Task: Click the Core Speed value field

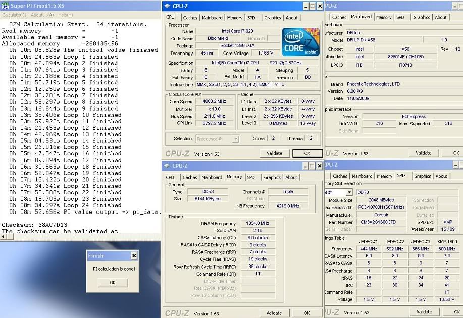Action: (216, 102)
